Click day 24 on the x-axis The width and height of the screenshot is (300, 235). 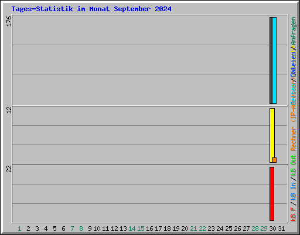pos(220,229)
